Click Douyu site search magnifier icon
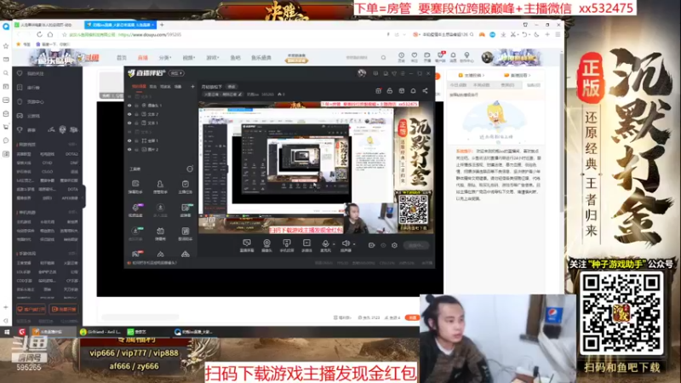 click(384, 57)
